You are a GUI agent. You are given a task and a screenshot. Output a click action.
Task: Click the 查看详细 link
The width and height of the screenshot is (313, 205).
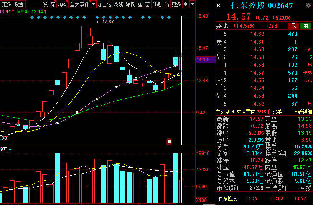coord(303,112)
